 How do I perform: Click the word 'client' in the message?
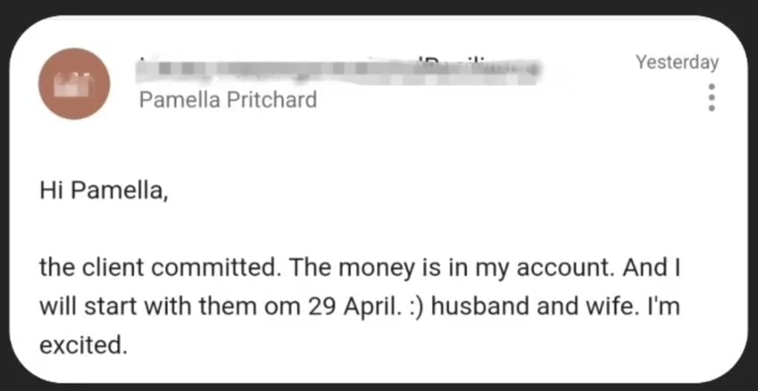coord(112,267)
